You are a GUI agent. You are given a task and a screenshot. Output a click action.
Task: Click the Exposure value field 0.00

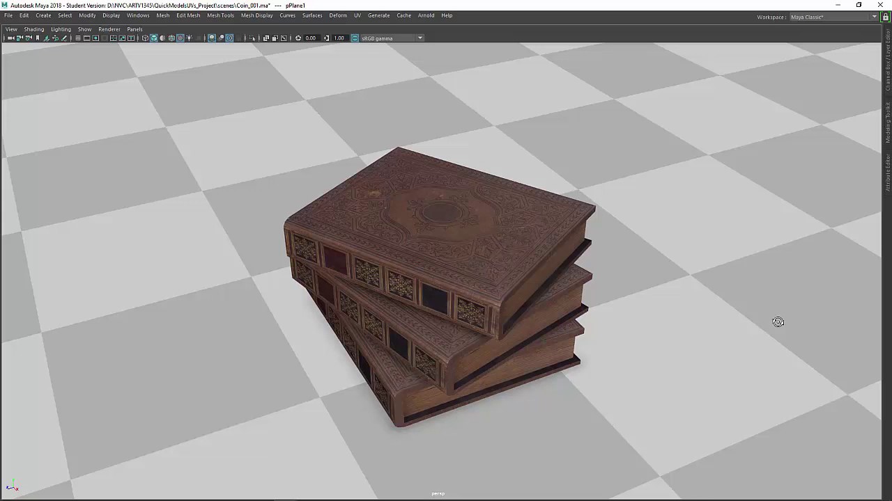(312, 38)
